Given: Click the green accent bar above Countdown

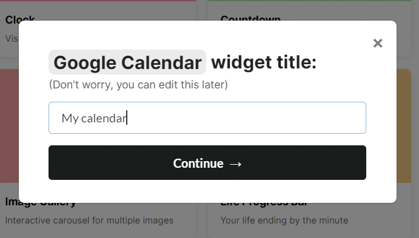Looking at the screenshot, I should [x=309, y=1].
